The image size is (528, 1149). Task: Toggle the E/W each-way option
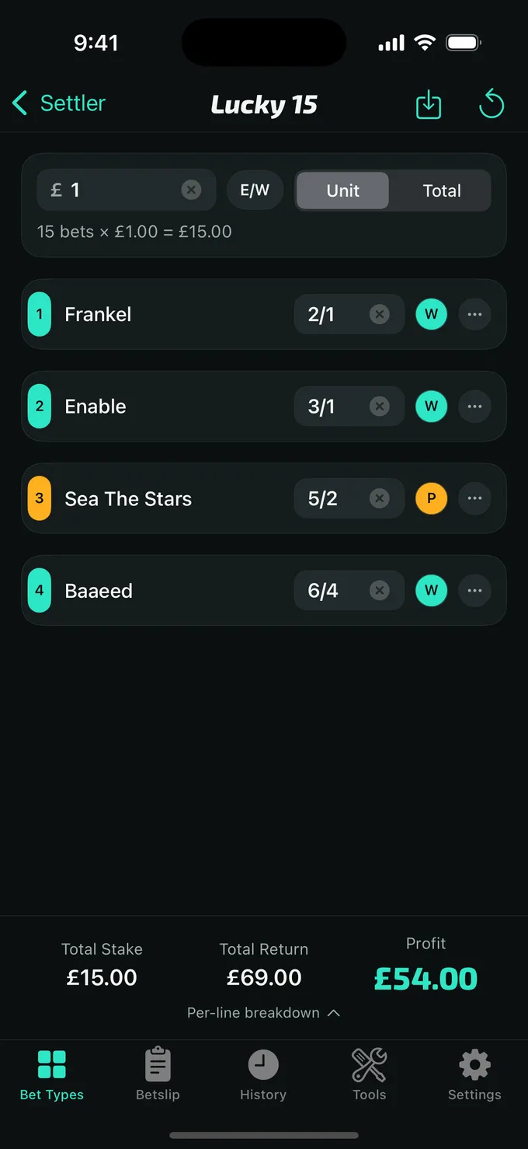(255, 190)
